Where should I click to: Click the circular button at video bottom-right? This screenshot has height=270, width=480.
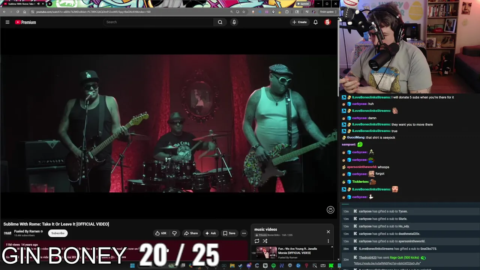point(330,210)
